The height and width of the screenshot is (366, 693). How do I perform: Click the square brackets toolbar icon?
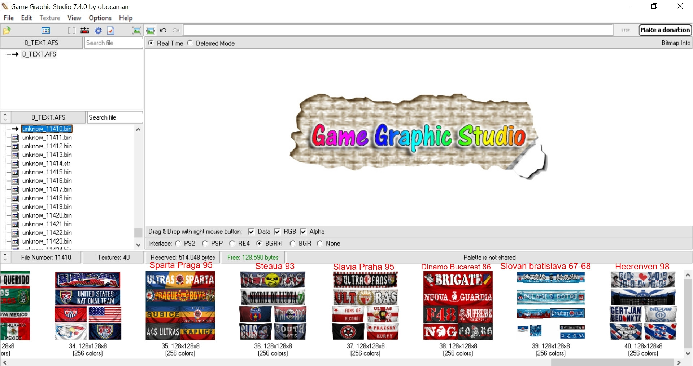(x=72, y=31)
